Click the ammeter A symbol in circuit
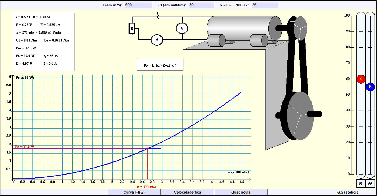Image resolution: width=377 pixels, height=196 pixels. 157,40
